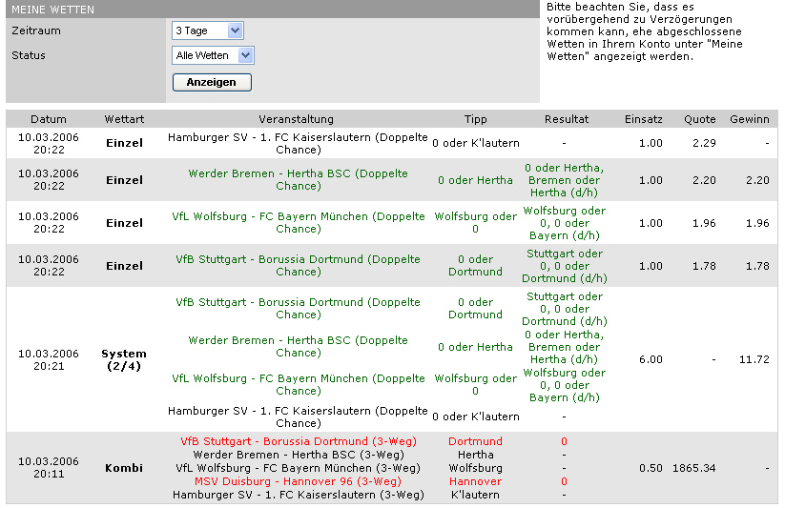This screenshot has height=508, width=785.
Task: Select red event VfB Stuttgart - Borussia Dortmund (3-Weg)
Action: pos(299,441)
